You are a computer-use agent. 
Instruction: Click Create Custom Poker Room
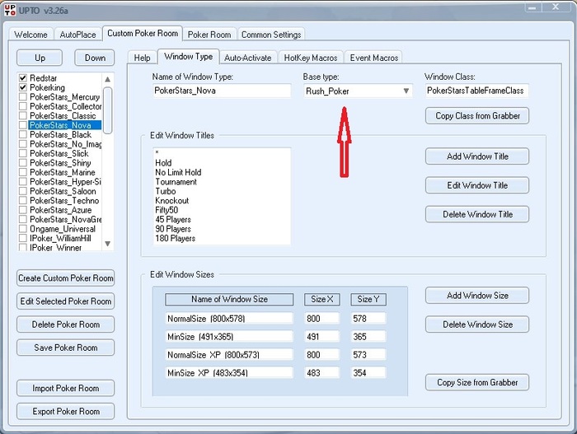pos(65,278)
